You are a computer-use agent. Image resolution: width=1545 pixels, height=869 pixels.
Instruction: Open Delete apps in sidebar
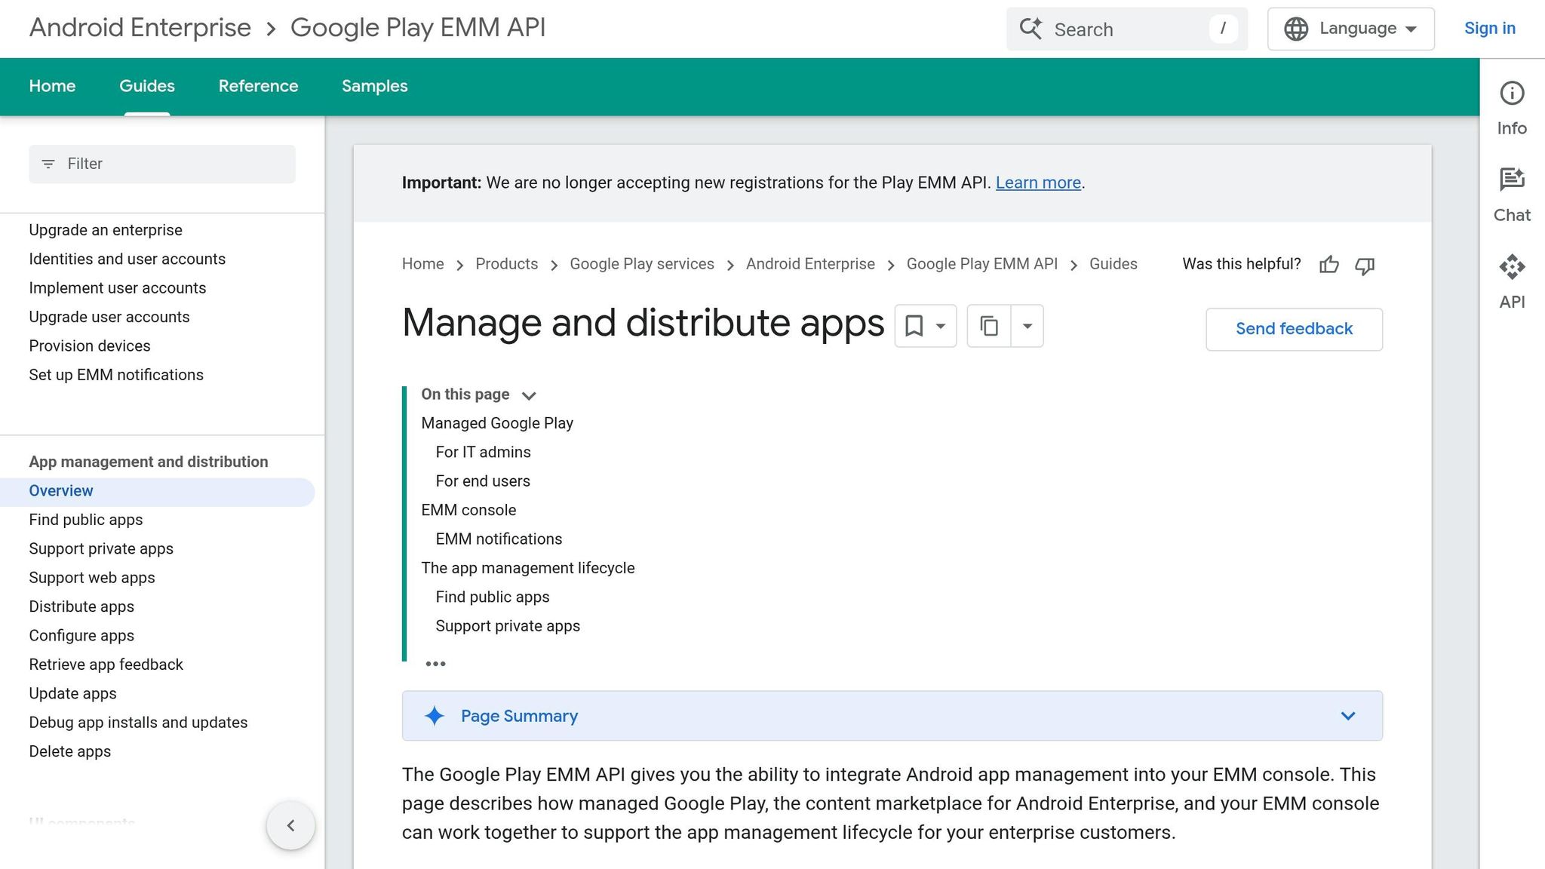point(69,751)
